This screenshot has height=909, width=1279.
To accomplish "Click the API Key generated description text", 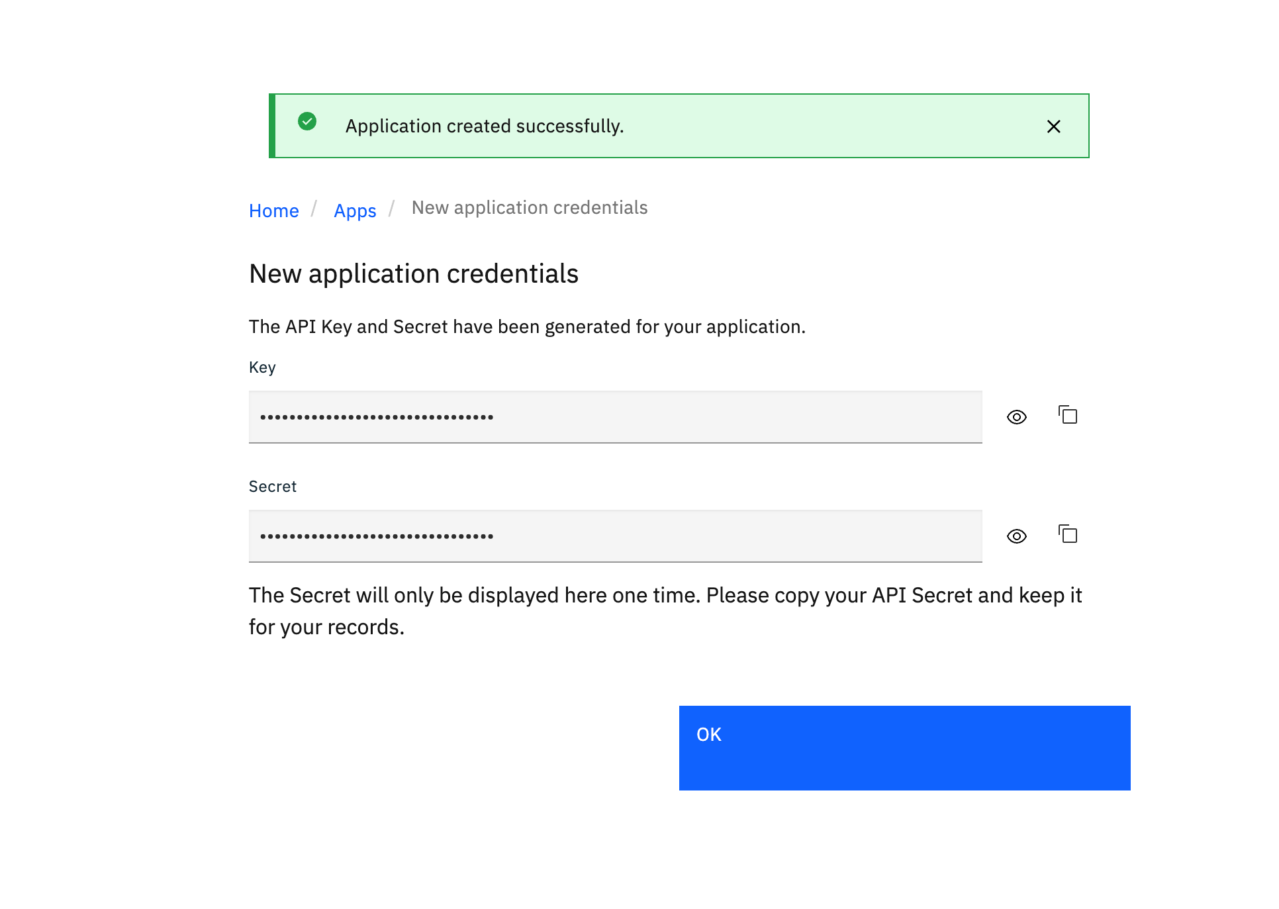I will click(x=527, y=327).
